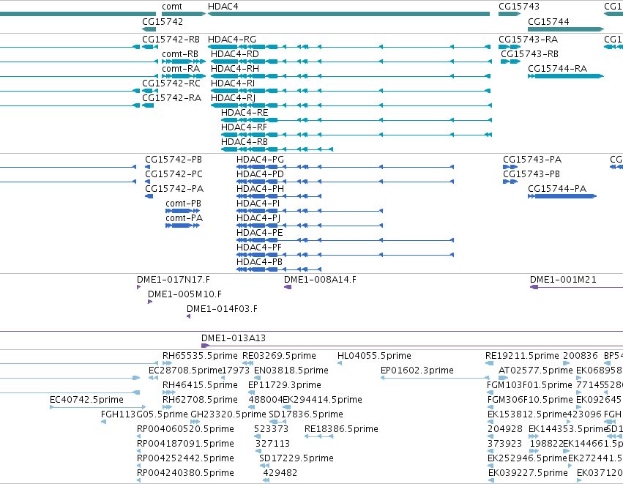Click the HL04055.5prime EST label
Viewport: 623px width, 484px height.
[374, 356]
